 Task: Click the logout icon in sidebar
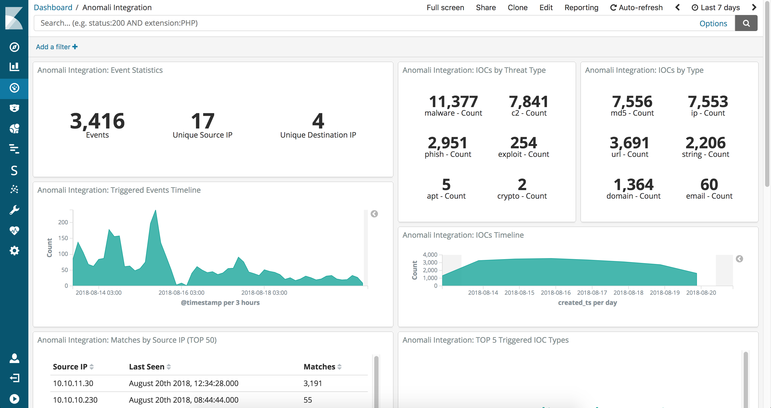pos(14,378)
